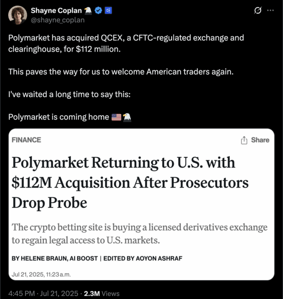Click author name Helene Braun
The width and height of the screenshot is (283, 299).
[44, 258]
